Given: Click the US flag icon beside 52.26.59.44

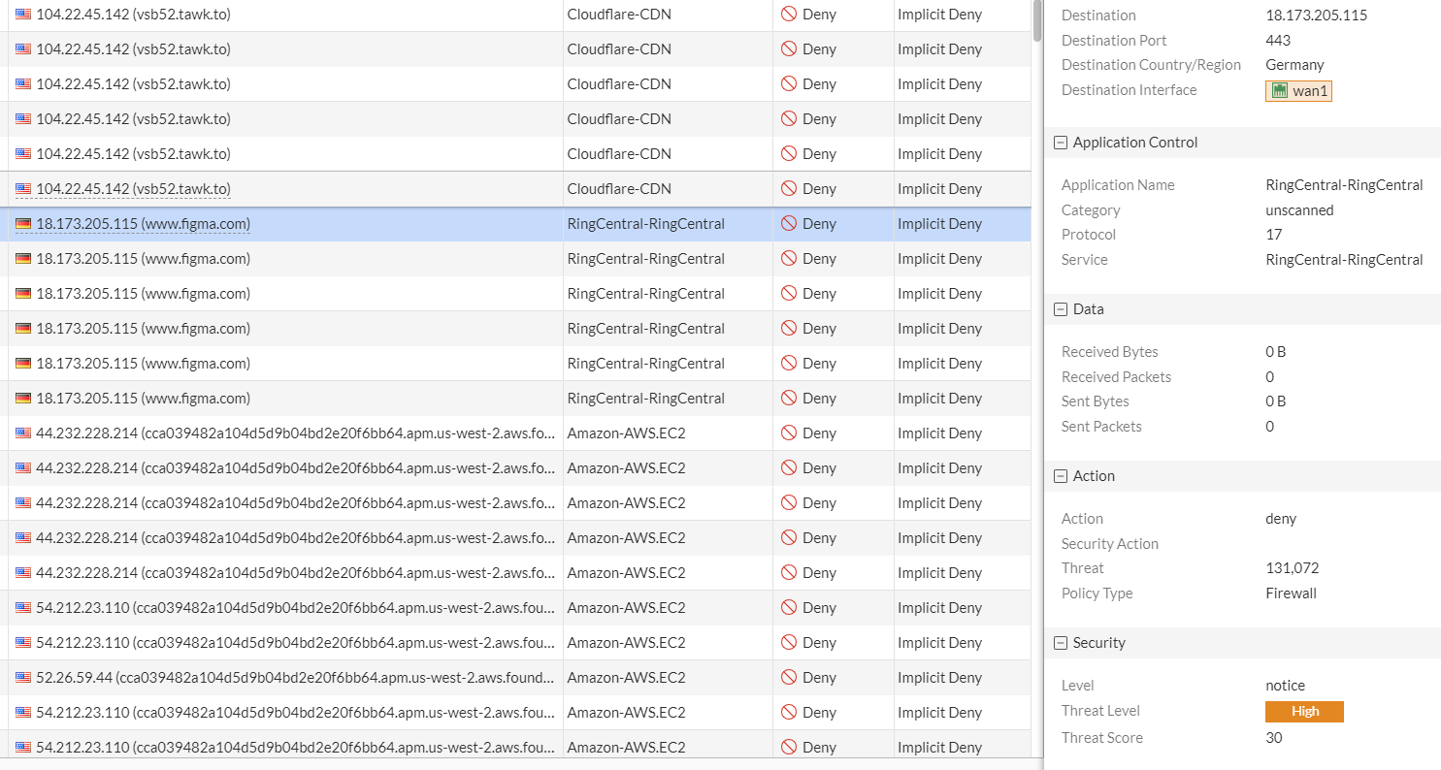Looking at the screenshot, I should (23, 678).
